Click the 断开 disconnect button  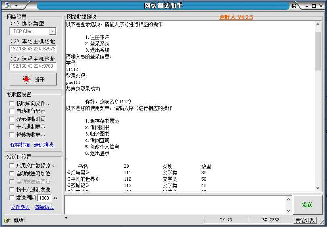(33, 79)
